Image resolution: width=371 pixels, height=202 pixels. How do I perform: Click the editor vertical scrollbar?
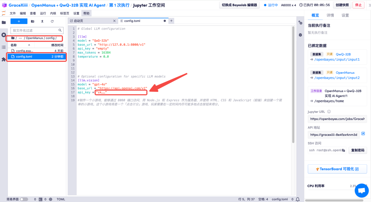pyautogui.click(x=293, y=85)
